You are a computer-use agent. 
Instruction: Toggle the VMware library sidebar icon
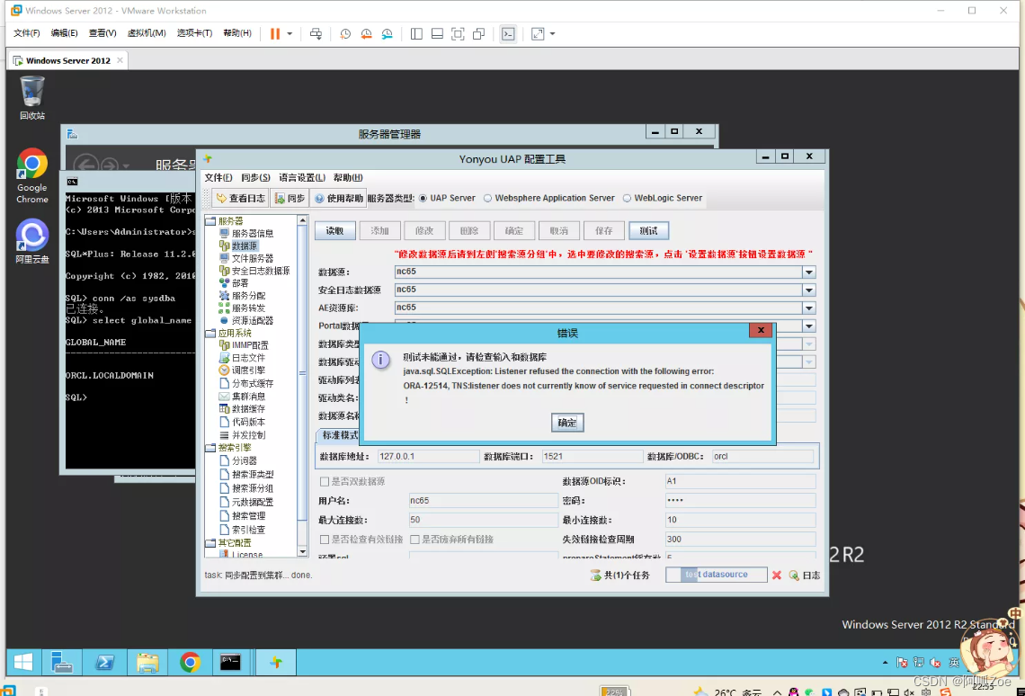tap(416, 34)
